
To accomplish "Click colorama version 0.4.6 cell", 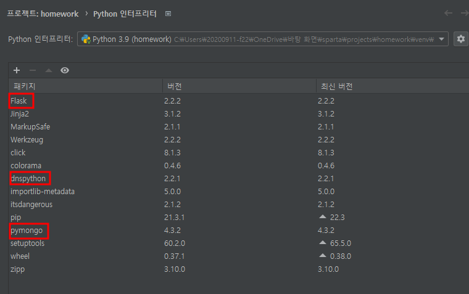I will 172,166.
